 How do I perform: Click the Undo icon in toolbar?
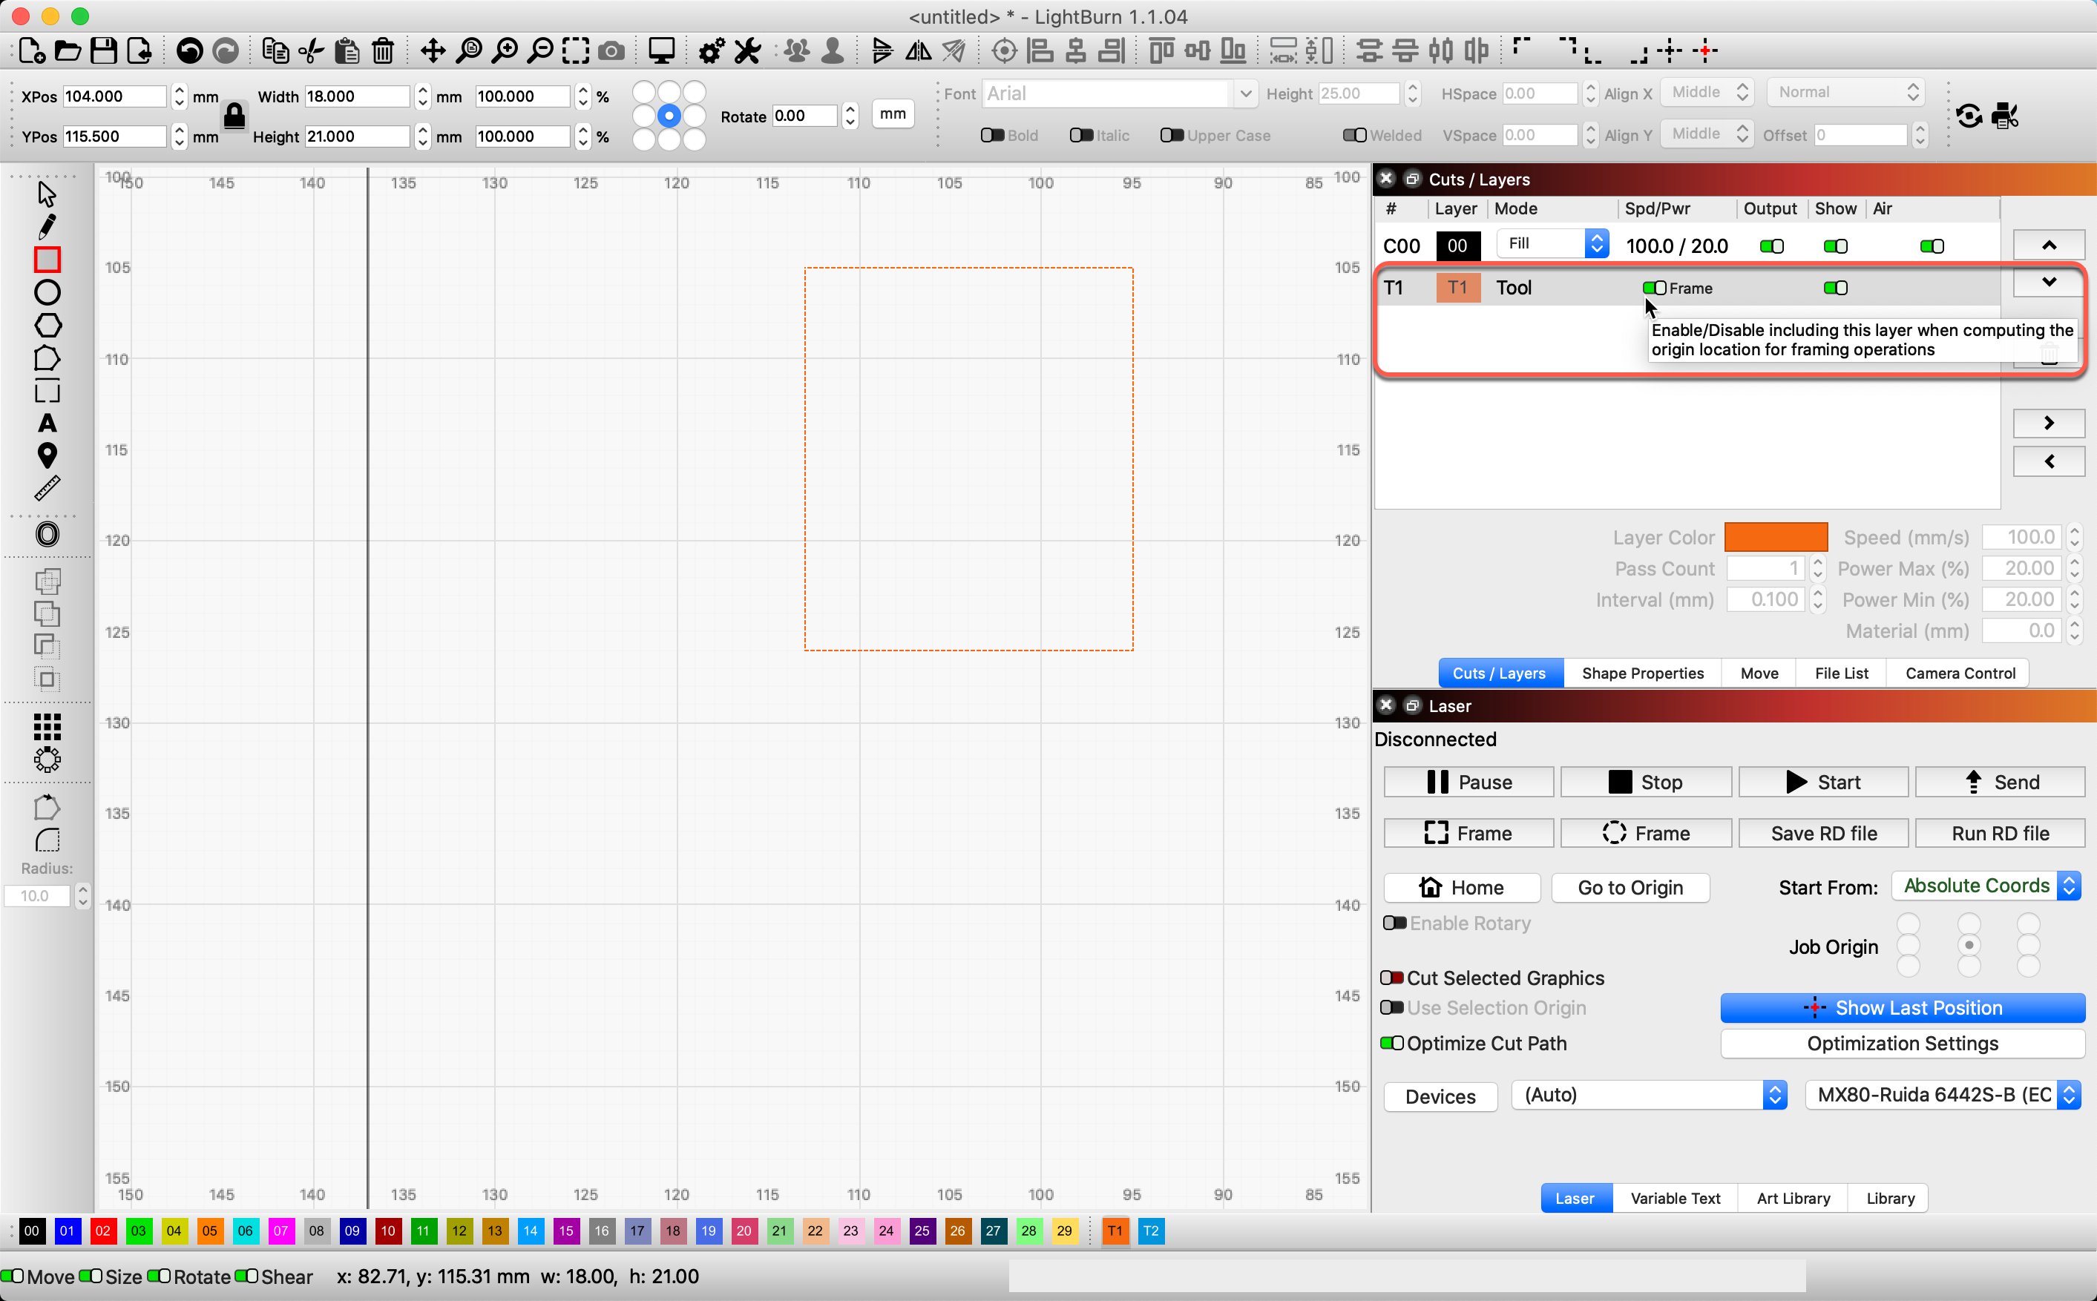pos(189,50)
